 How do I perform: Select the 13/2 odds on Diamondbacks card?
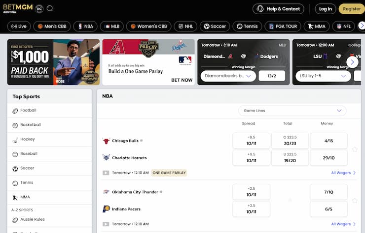(x=272, y=76)
